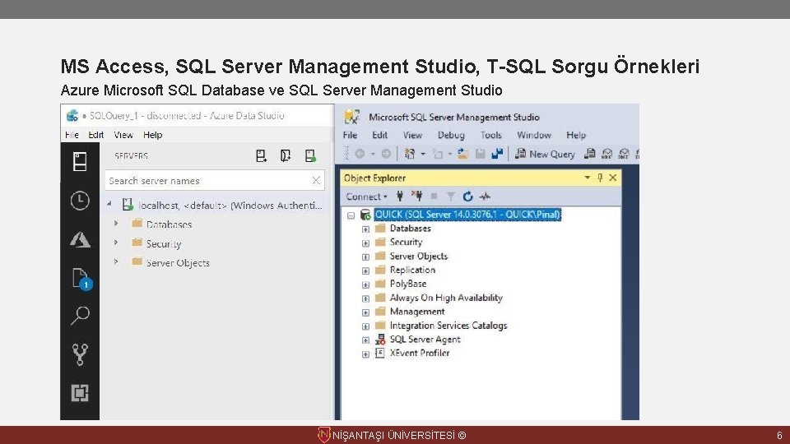Open Search magnifier icon in sidebar
The image size is (790, 444).
tap(80, 316)
